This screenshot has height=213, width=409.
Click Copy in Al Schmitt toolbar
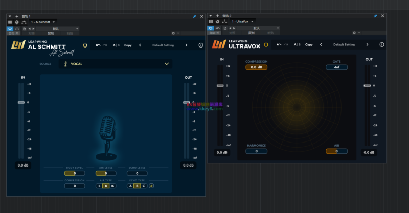coord(128,45)
